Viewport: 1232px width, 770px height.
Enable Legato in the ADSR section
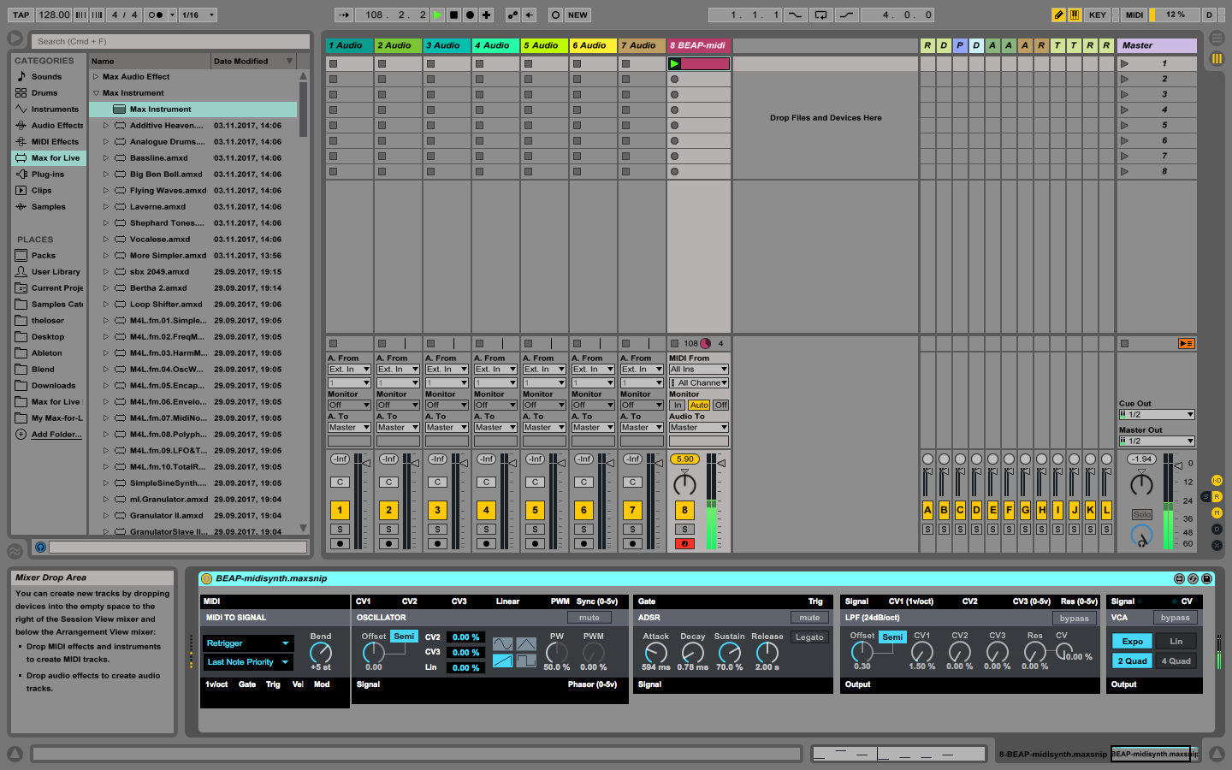point(808,637)
